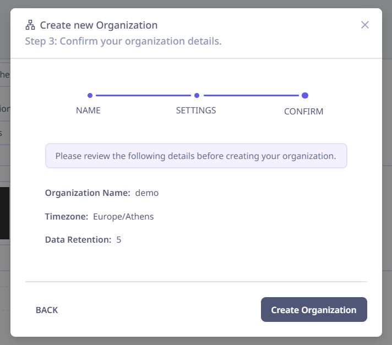Click the organization name value demo
392x345 pixels.
coord(147,193)
